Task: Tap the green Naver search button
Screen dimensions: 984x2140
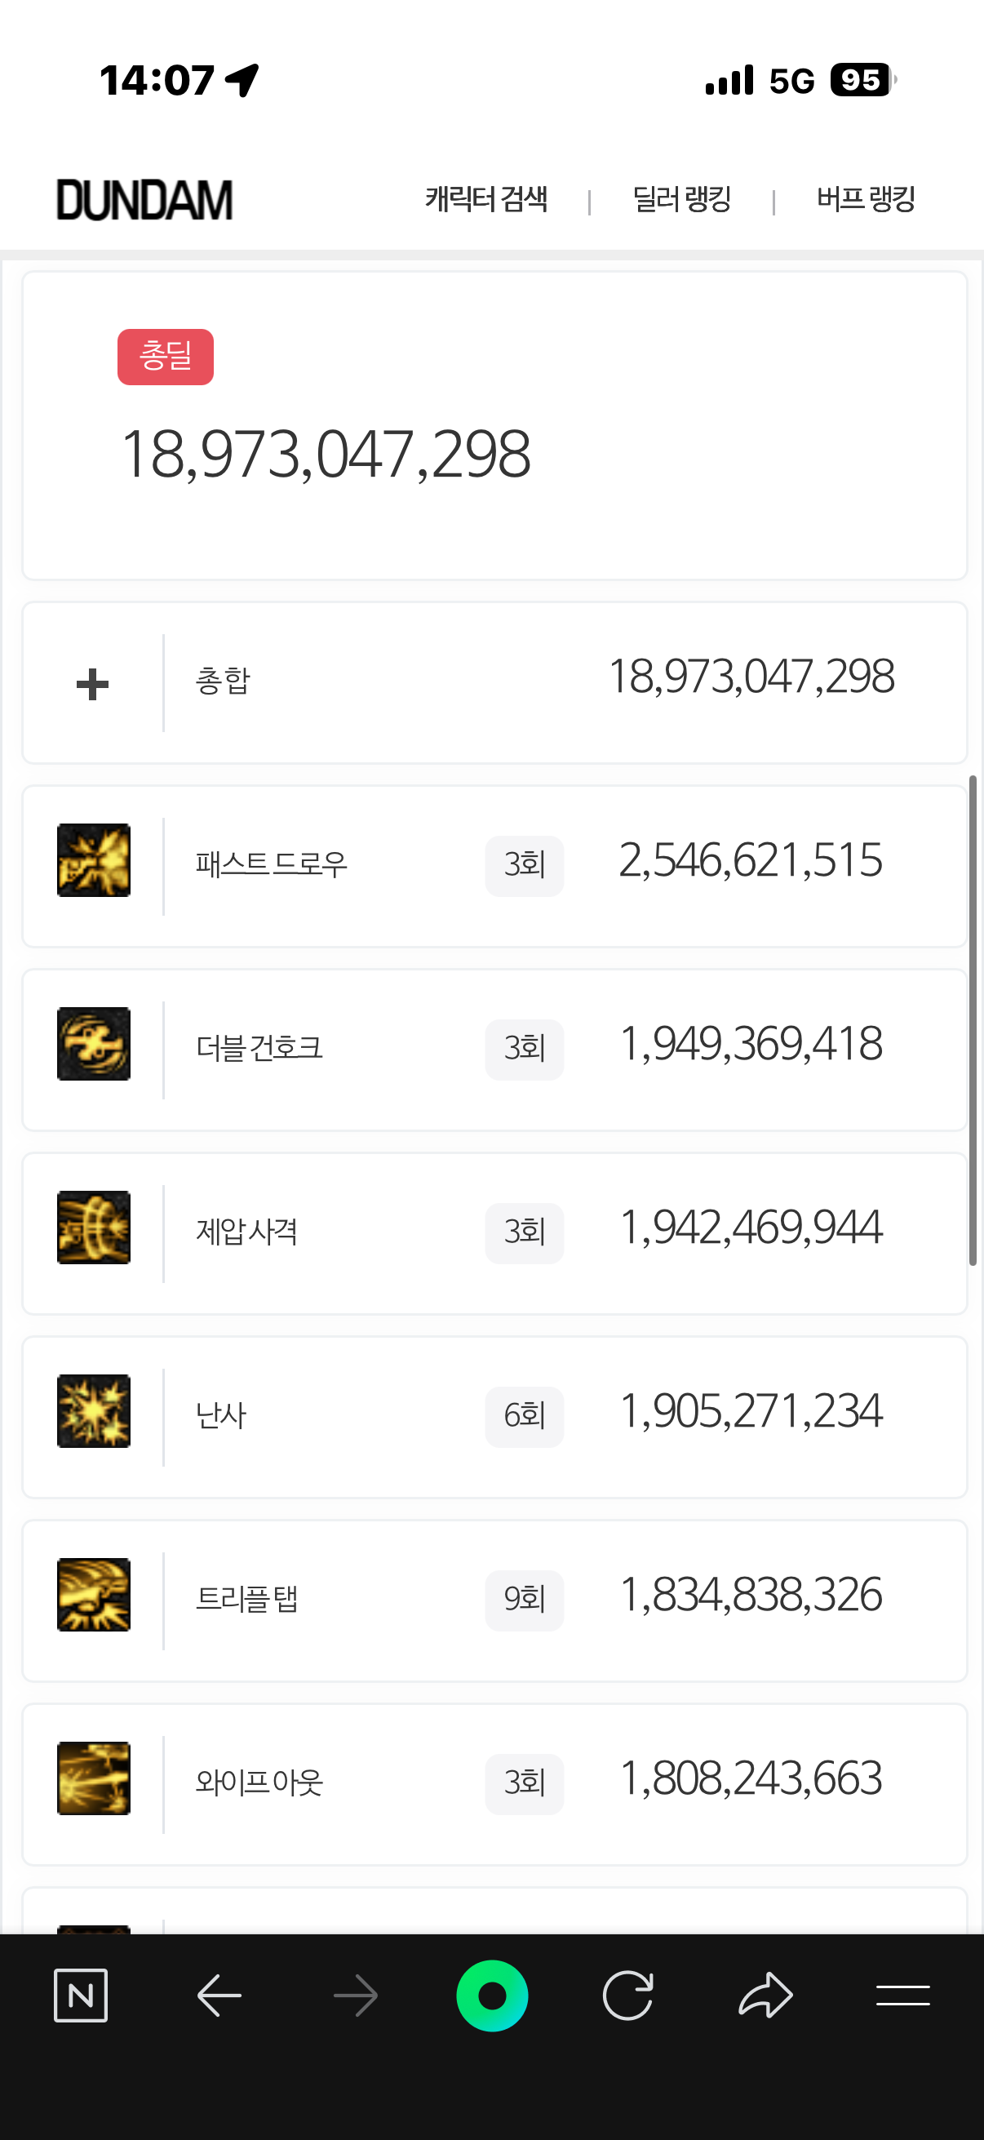Action: [x=493, y=1995]
